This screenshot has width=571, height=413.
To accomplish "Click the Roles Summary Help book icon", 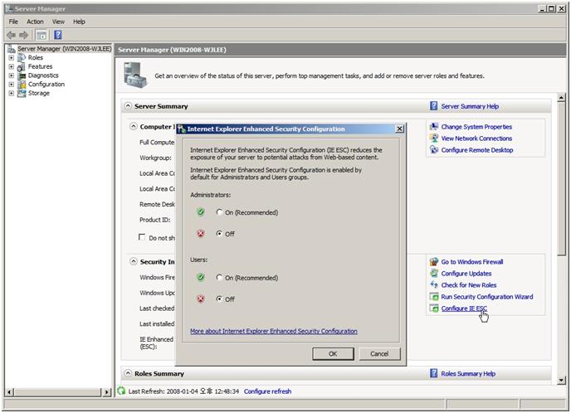I will coord(434,373).
